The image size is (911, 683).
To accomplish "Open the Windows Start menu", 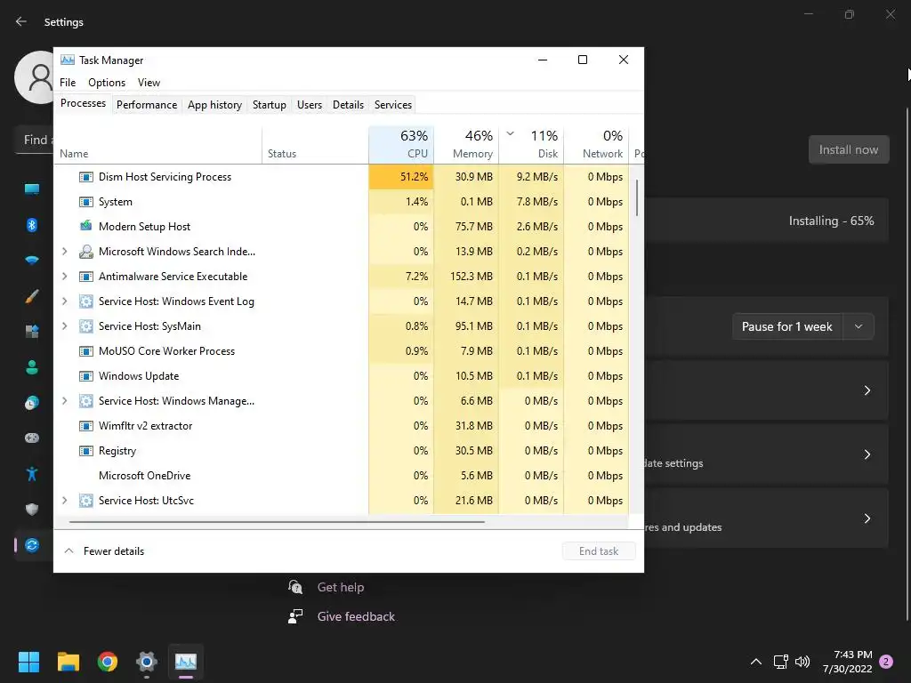I will click(x=28, y=662).
